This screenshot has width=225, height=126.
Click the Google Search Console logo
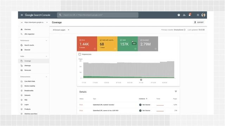point(38,15)
